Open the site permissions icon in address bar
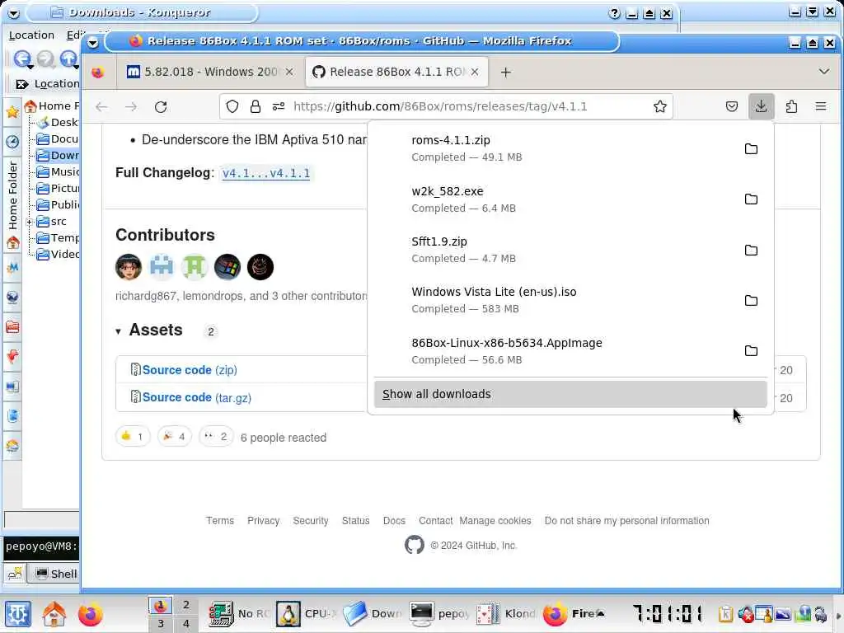The height and width of the screenshot is (633, 844). point(279,106)
